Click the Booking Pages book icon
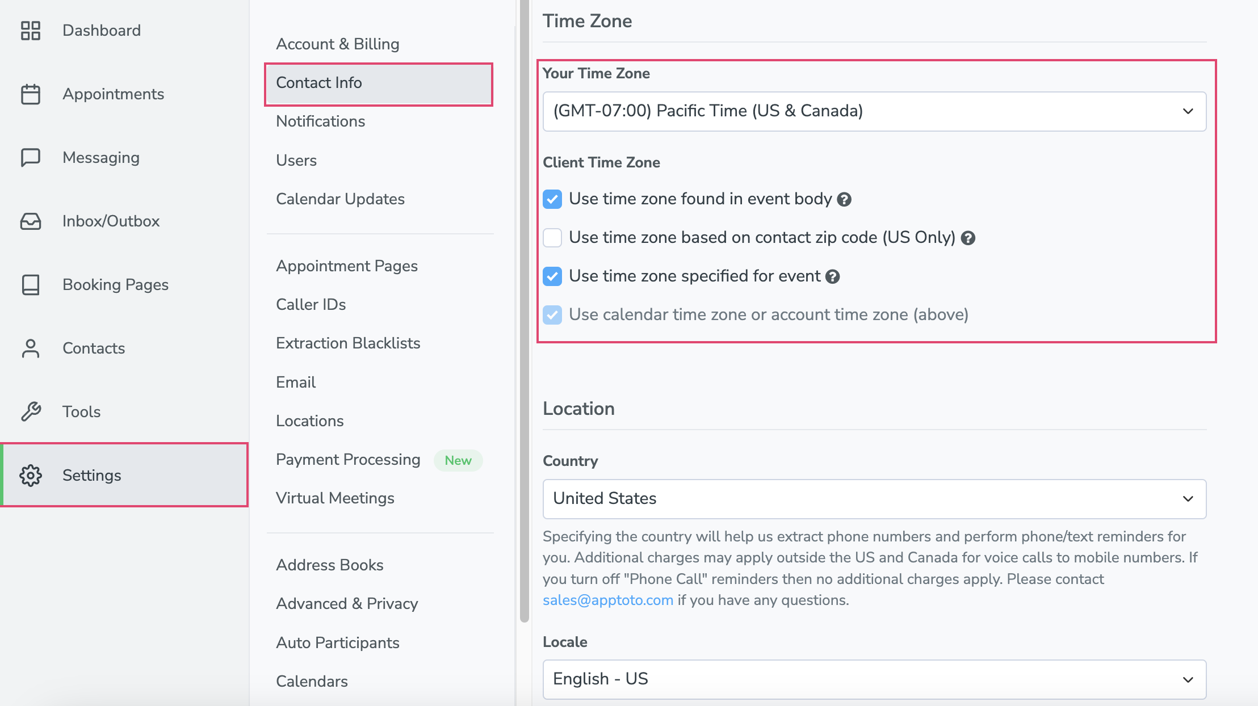 click(31, 285)
